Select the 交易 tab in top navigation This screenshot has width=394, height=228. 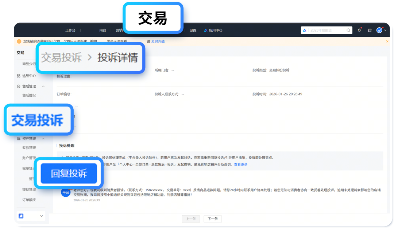[x=152, y=18]
